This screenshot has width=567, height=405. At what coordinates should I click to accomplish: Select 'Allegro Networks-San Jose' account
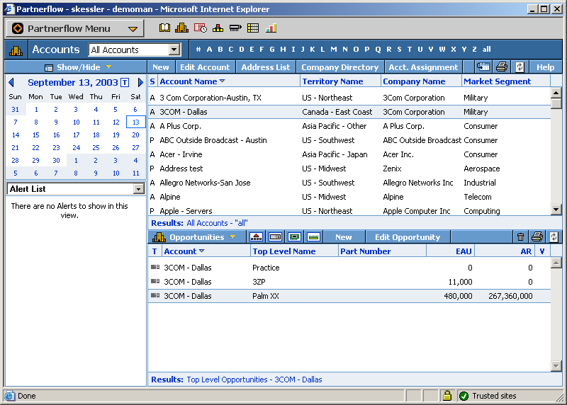click(x=349, y=183)
